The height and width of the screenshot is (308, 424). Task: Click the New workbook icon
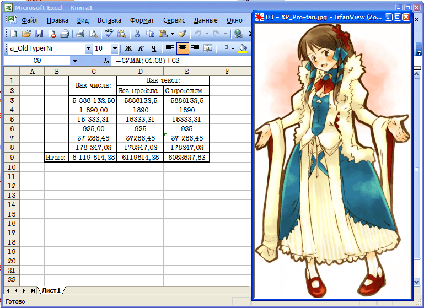pos(13,34)
